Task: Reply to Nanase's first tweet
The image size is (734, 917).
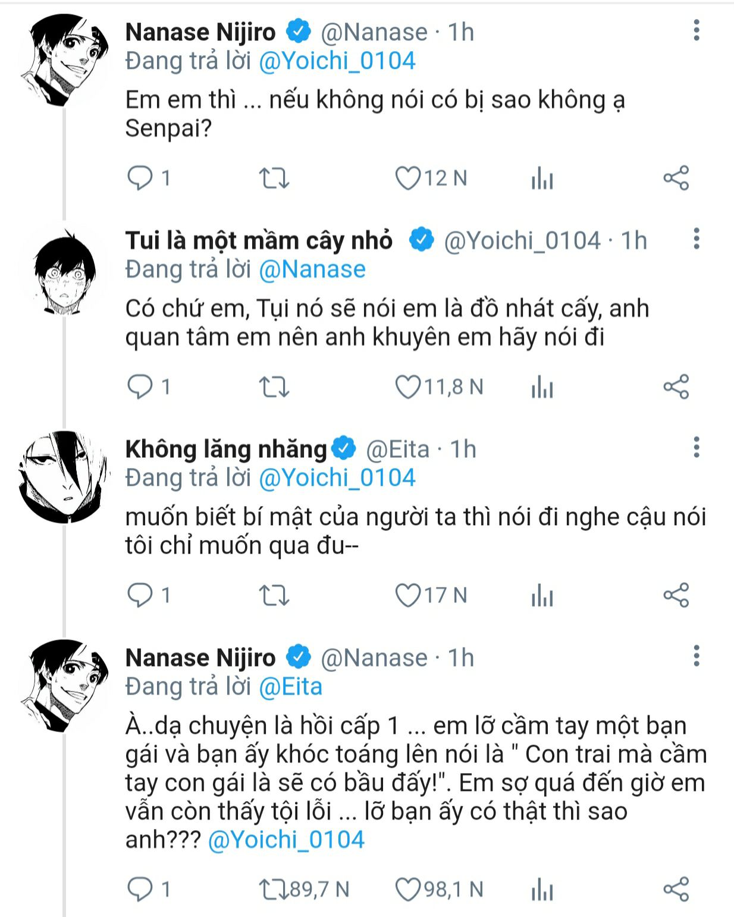Action: [140, 178]
